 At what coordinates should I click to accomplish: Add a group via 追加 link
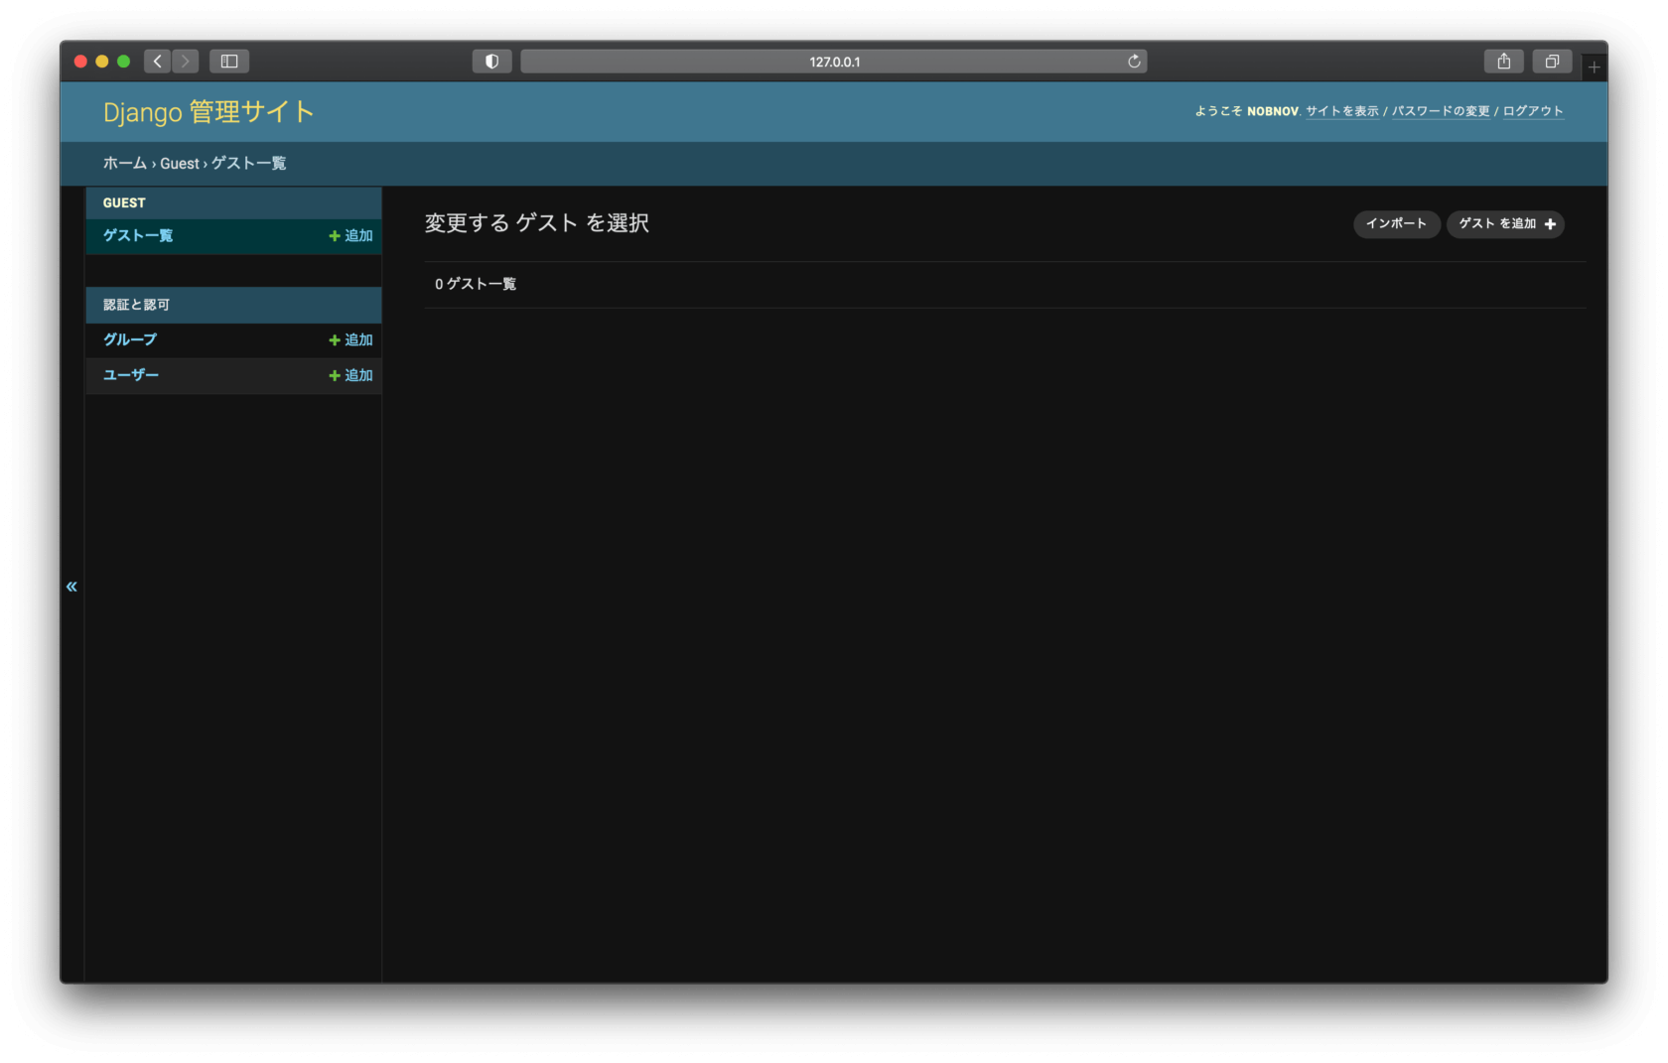coord(350,339)
